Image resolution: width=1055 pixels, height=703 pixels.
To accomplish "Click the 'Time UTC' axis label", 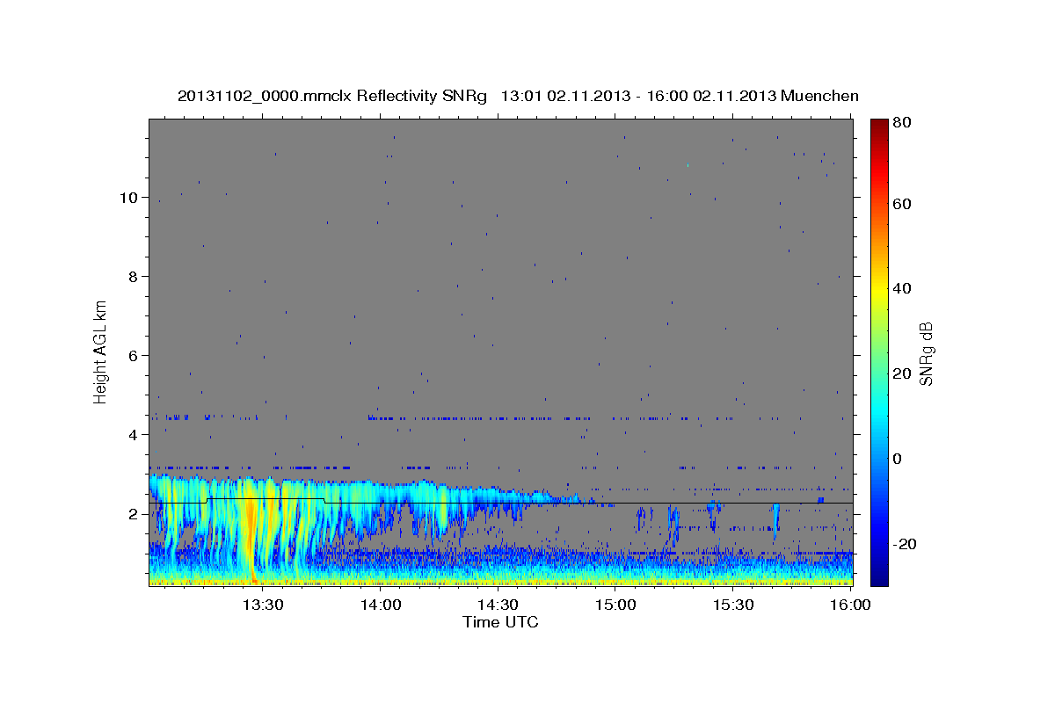I will click(x=500, y=622).
